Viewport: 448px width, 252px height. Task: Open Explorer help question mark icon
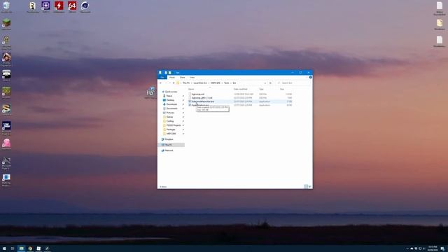point(310,77)
